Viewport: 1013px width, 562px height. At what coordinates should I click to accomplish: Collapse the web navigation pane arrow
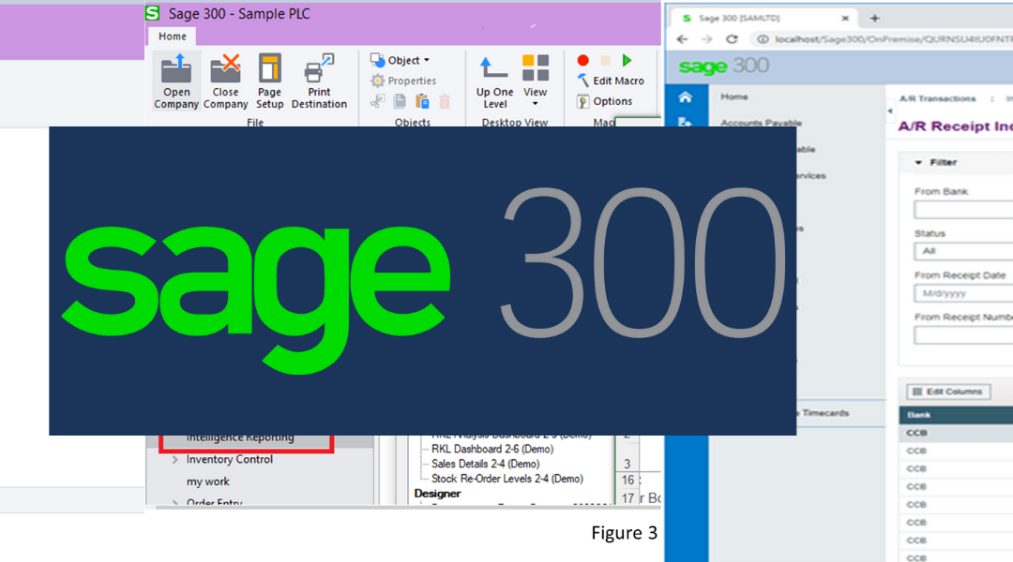click(x=889, y=111)
